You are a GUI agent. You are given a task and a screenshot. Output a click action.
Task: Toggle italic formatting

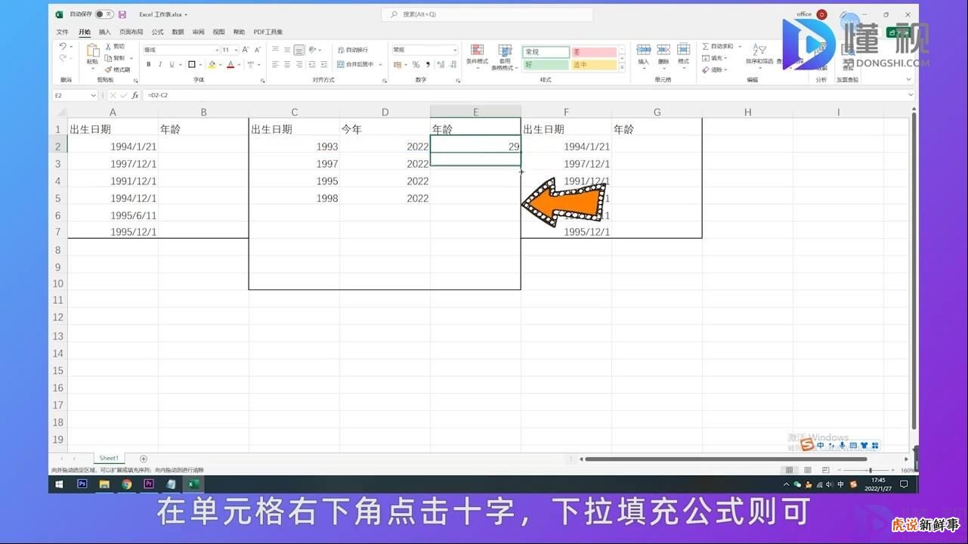pos(159,63)
